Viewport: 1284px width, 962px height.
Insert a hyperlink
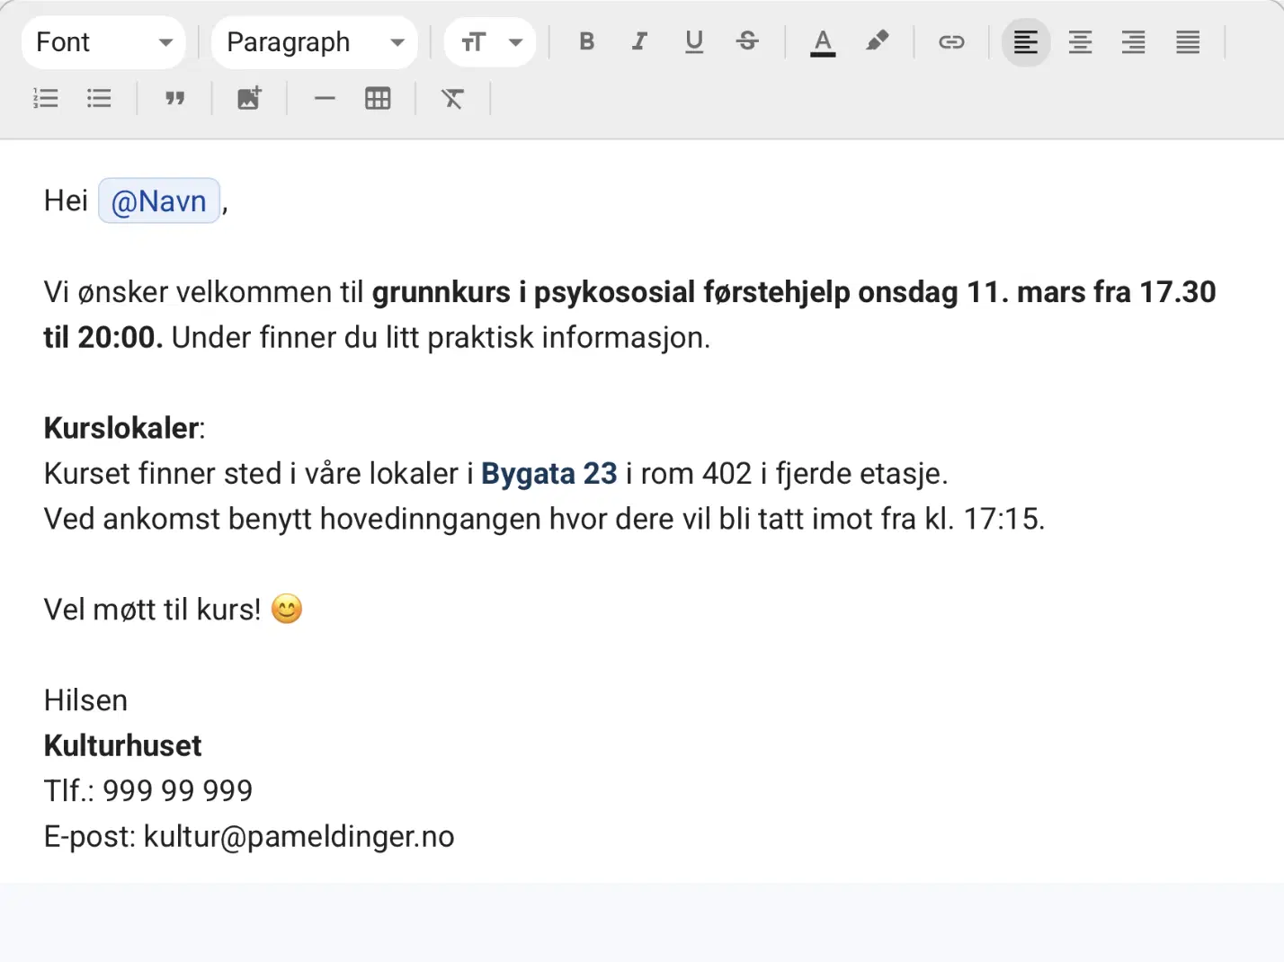pos(951,41)
